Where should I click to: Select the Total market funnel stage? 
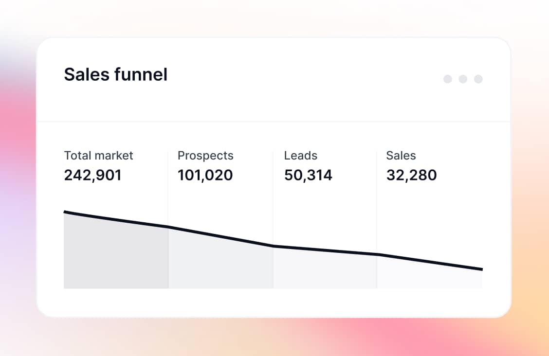click(x=98, y=155)
